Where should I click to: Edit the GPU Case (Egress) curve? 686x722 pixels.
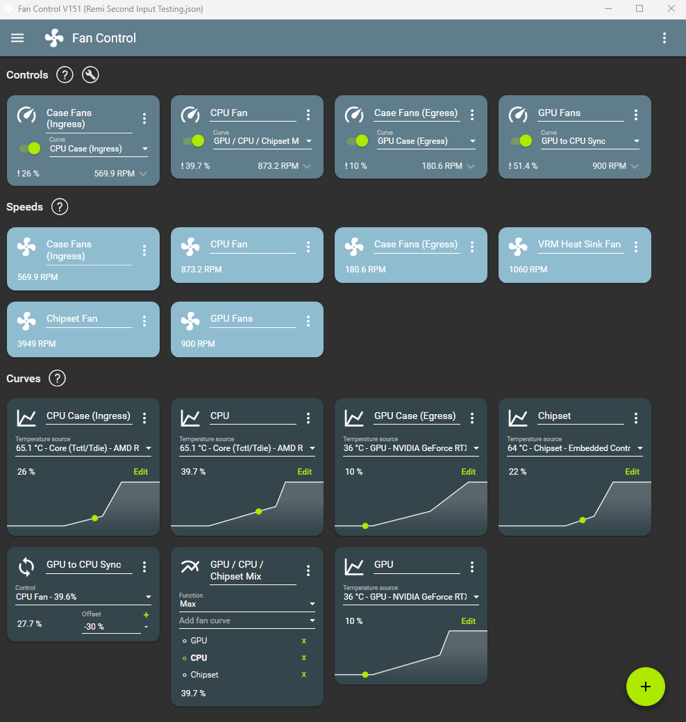tap(468, 471)
